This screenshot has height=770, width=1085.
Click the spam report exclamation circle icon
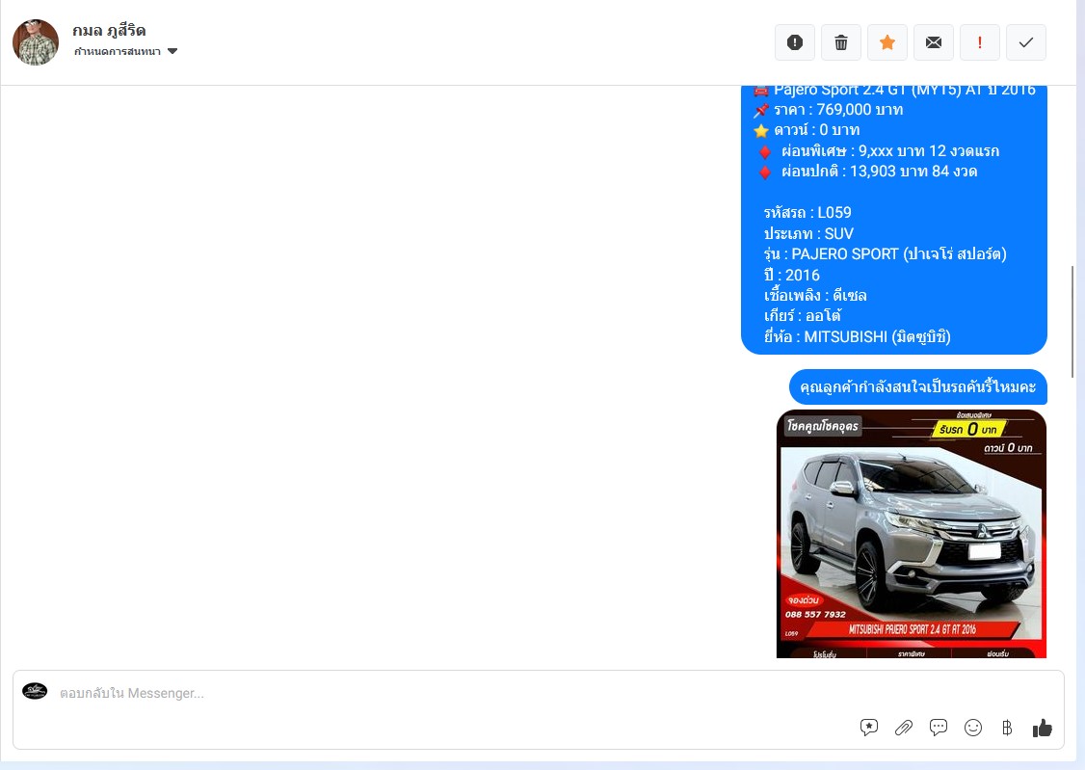pyautogui.click(x=794, y=43)
